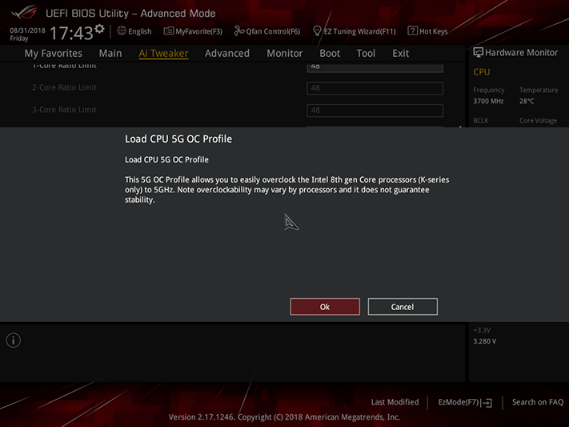This screenshot has height=427, width=569.
Task: Click the 2-Core Ratio Limit label
Action: point(64,87)
